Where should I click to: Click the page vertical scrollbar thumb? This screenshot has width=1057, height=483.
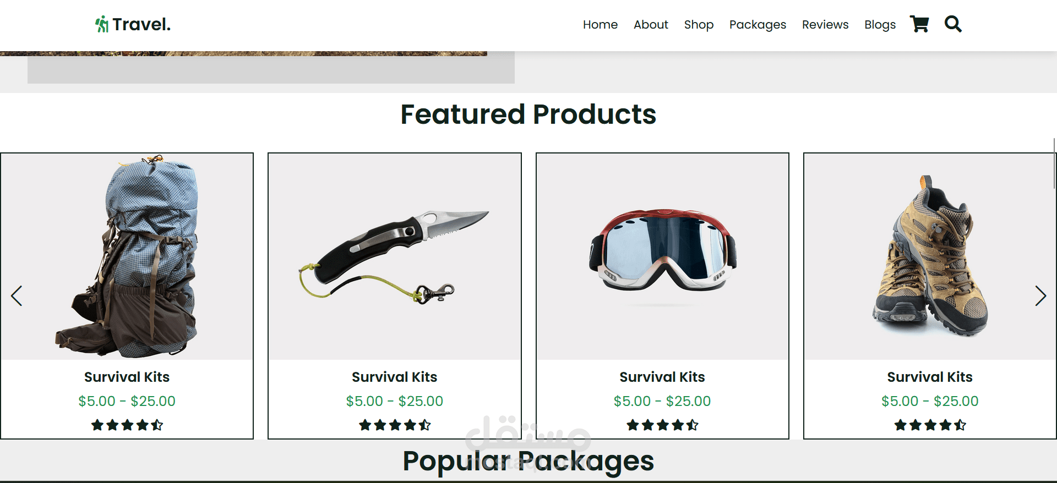click(x=1054, y=163)
